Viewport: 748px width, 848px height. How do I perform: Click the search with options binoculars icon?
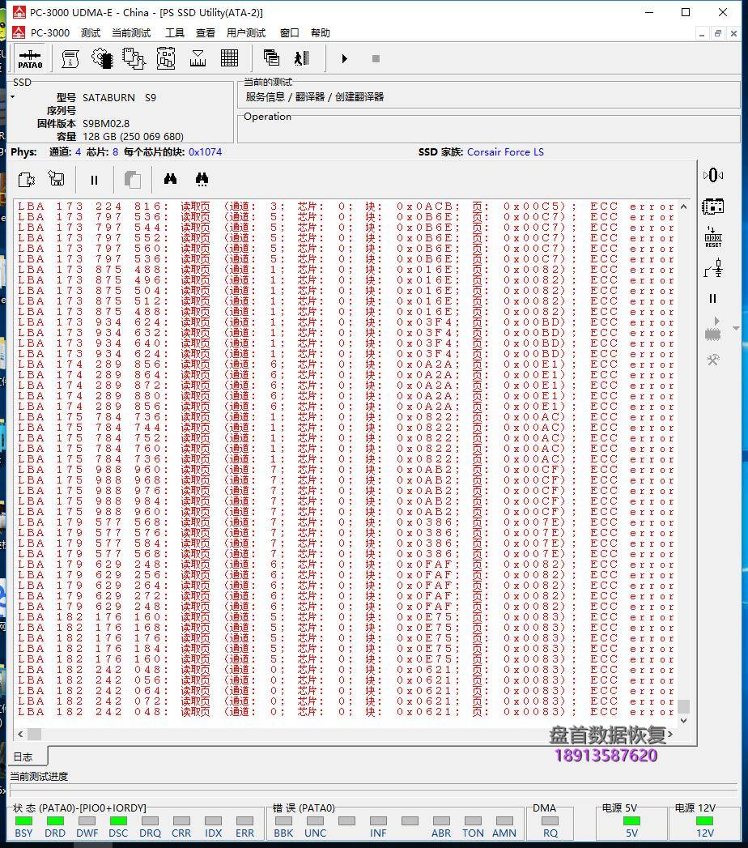click(x=202, y=180)
